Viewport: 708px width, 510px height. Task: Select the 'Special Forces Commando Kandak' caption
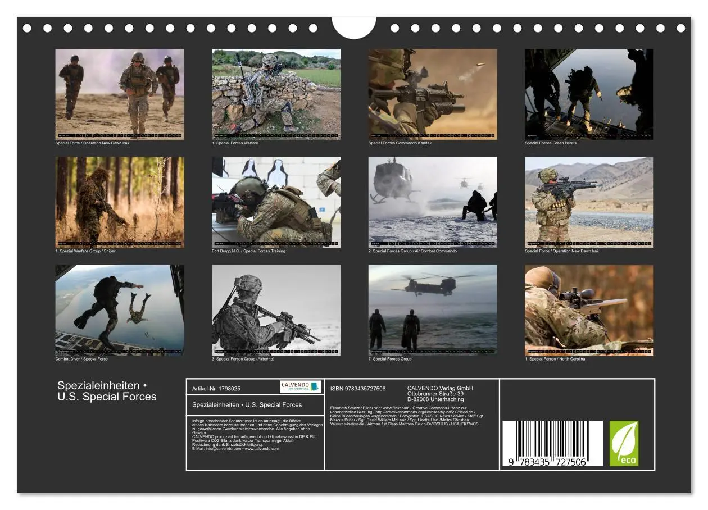400,143
